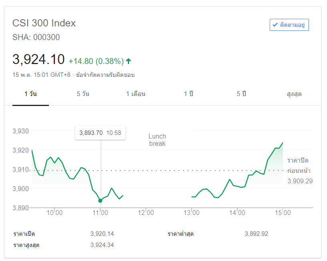The image size is (327, 261).
Task: Switch to the สูงสุด max range
Action: pos(294,94)
